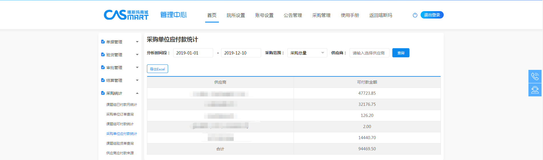Open the 采购范围 dropdown
543x160 pixels.
(x=307, y=53)
